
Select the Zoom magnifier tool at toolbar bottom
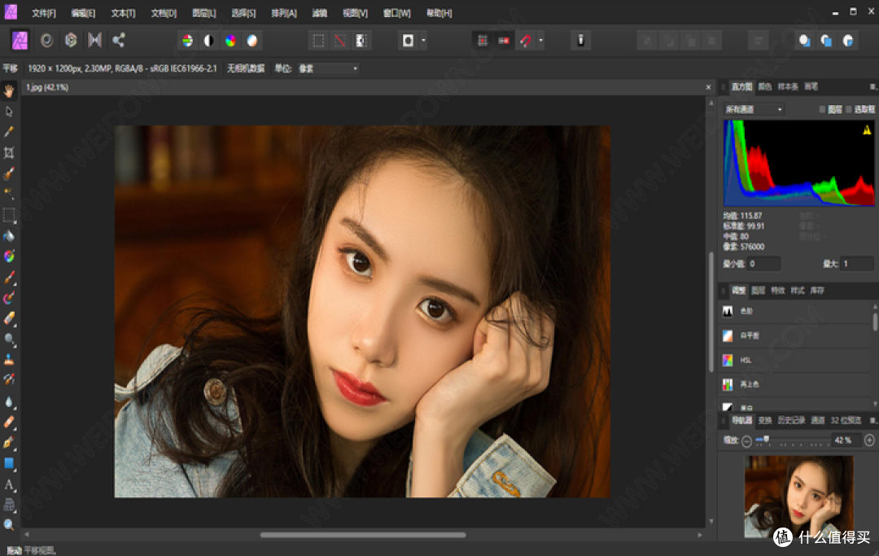click(x=9, y=524)
